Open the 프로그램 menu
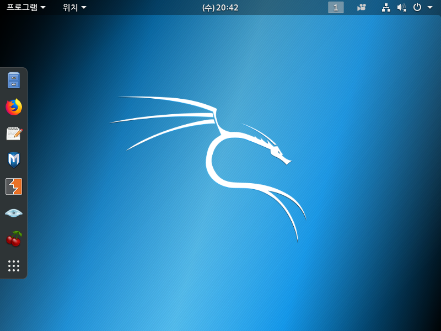This screenshot has height=331, width=441. tap(26, 7)
